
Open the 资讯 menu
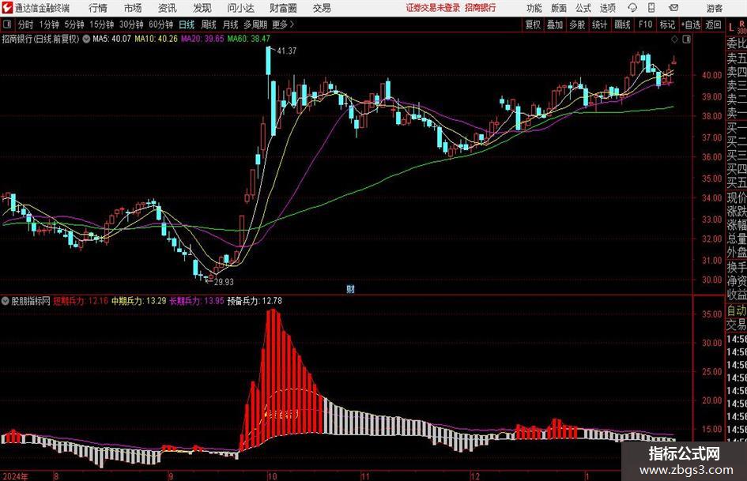168,8
